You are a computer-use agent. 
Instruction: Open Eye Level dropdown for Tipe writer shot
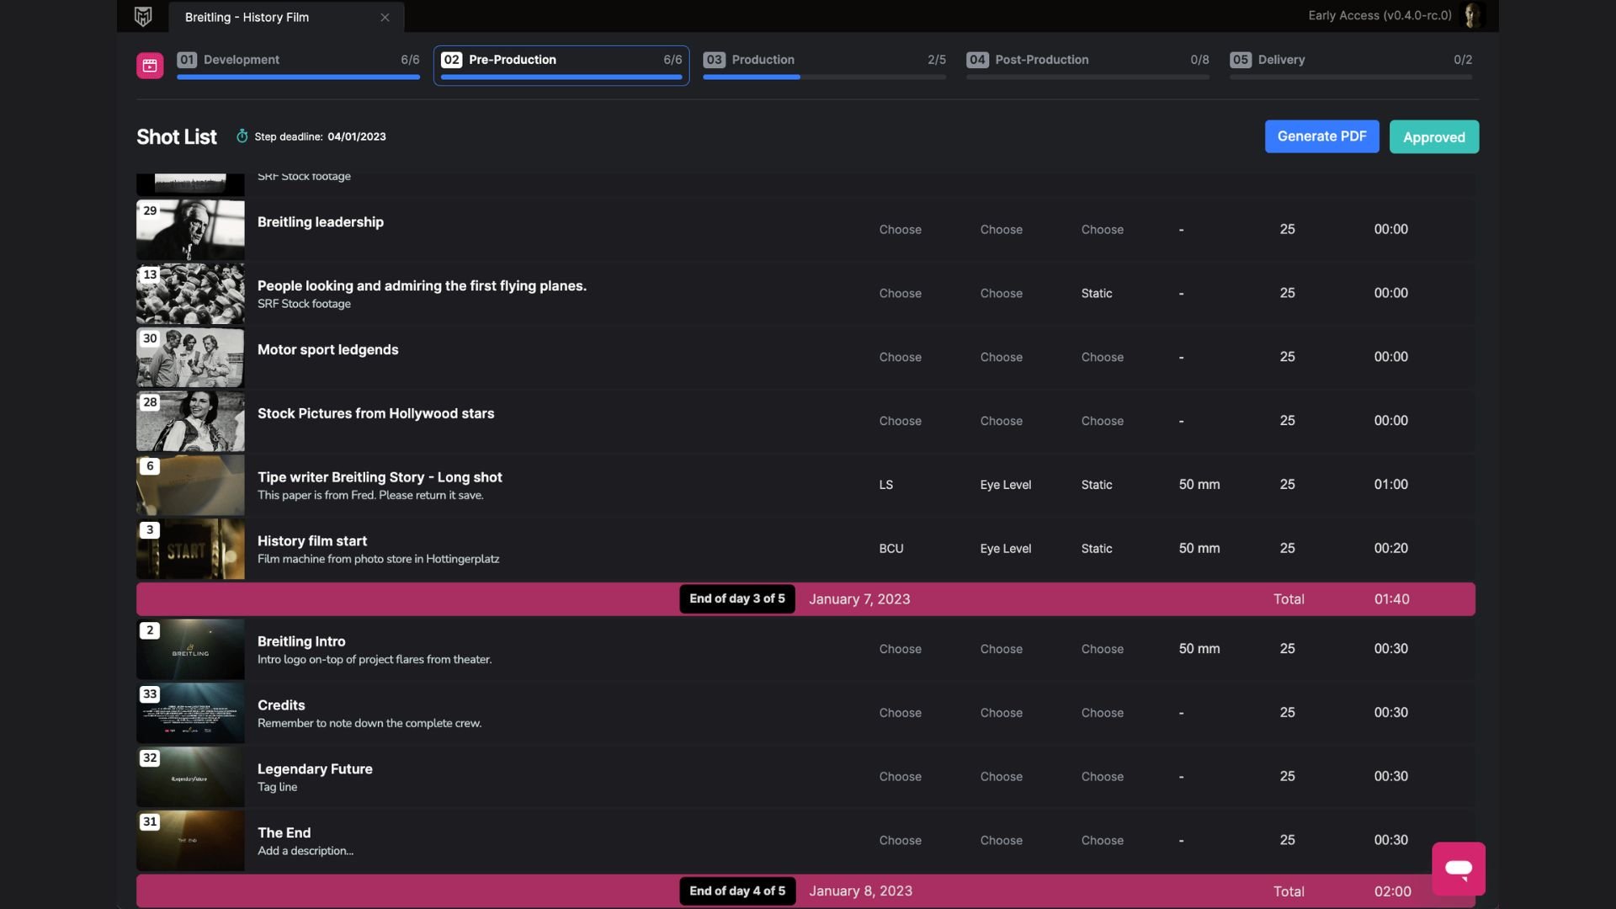[1005, 485]
